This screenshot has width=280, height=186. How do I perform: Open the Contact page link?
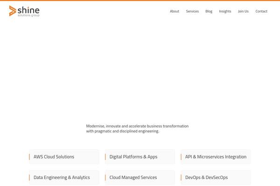[261, 11]
